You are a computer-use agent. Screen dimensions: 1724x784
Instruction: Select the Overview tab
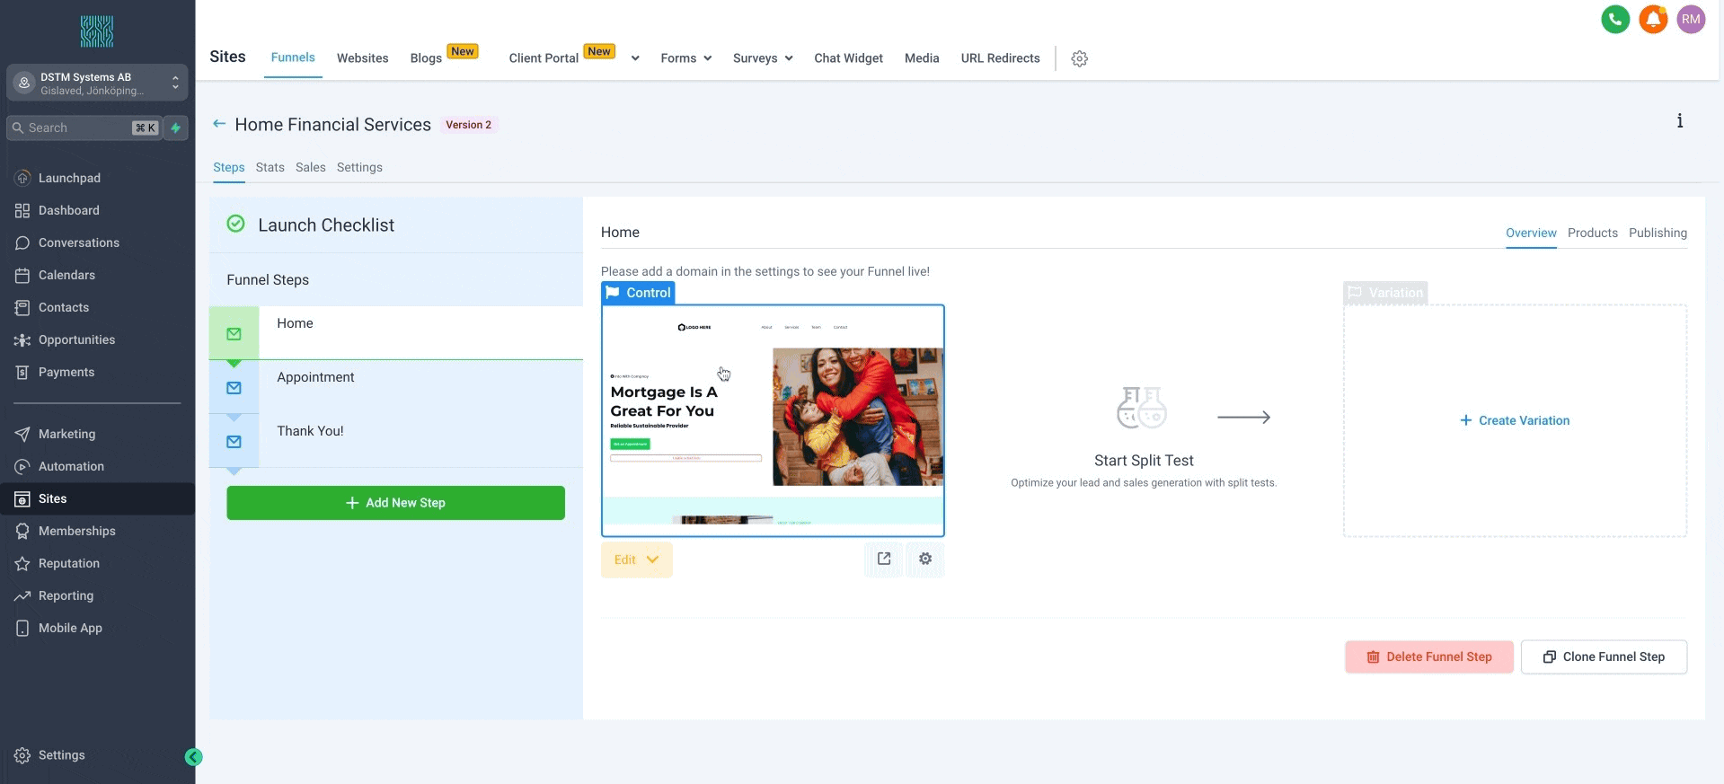[1531, 233]
